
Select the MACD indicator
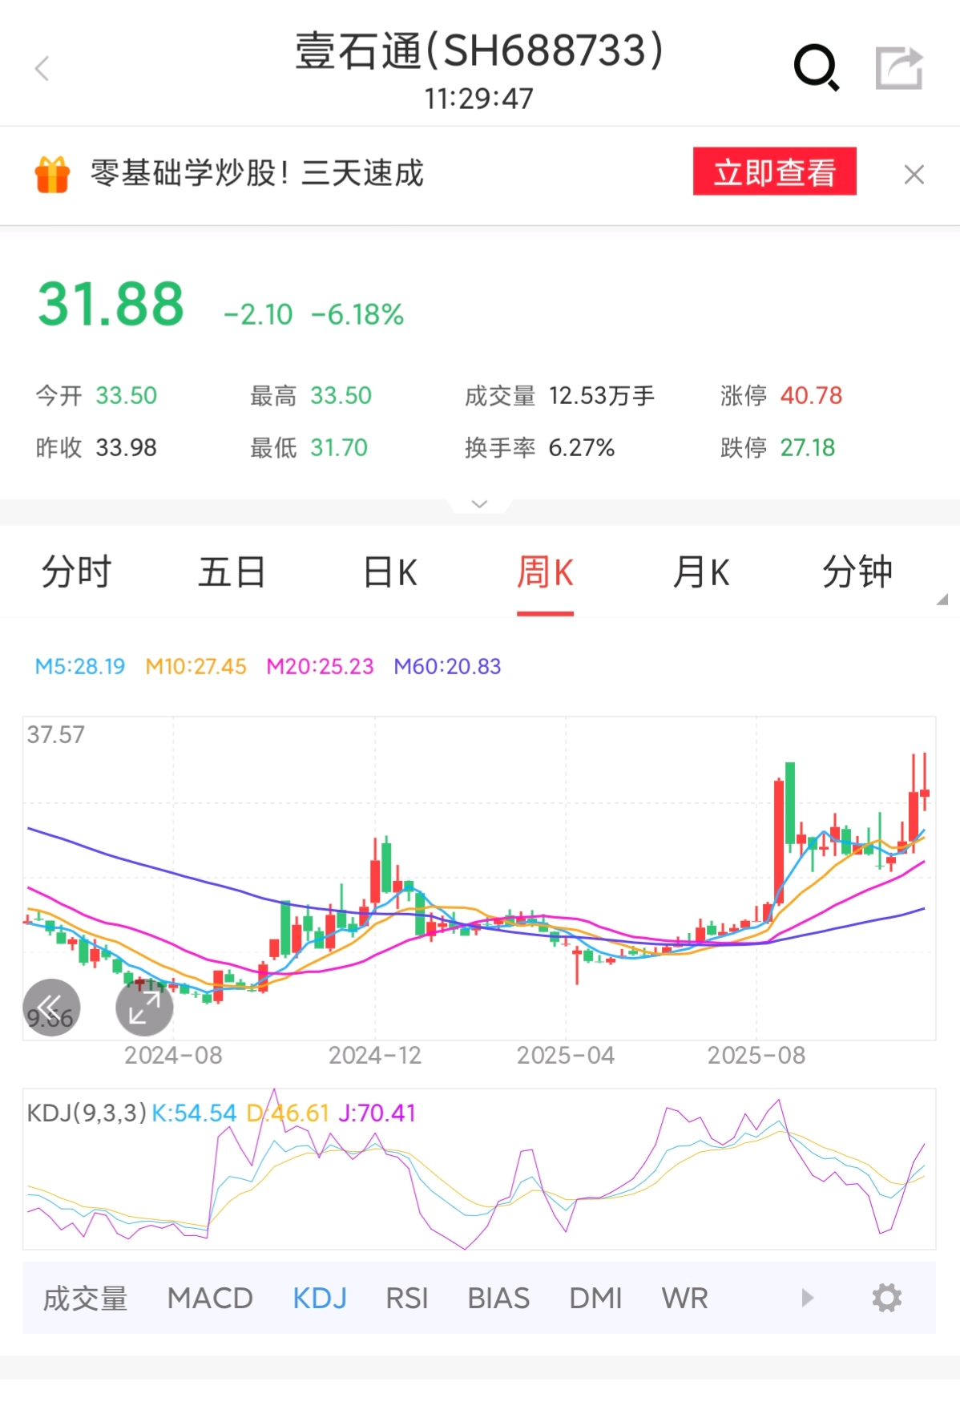[x=210, y=1299]
